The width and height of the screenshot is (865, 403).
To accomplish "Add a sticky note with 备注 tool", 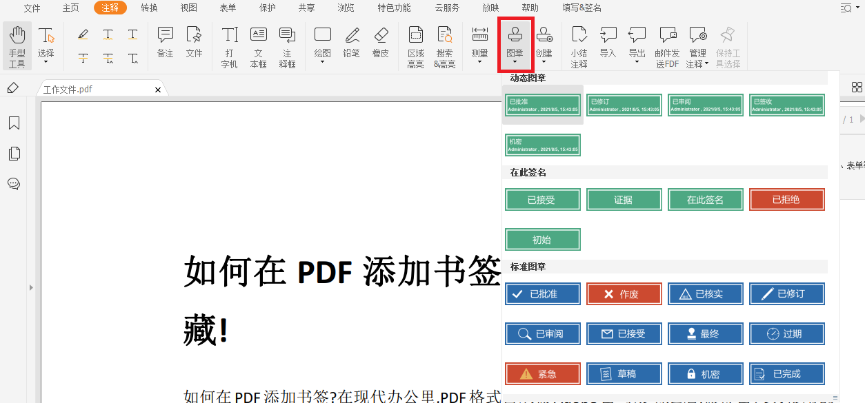I will pos(164,43).
